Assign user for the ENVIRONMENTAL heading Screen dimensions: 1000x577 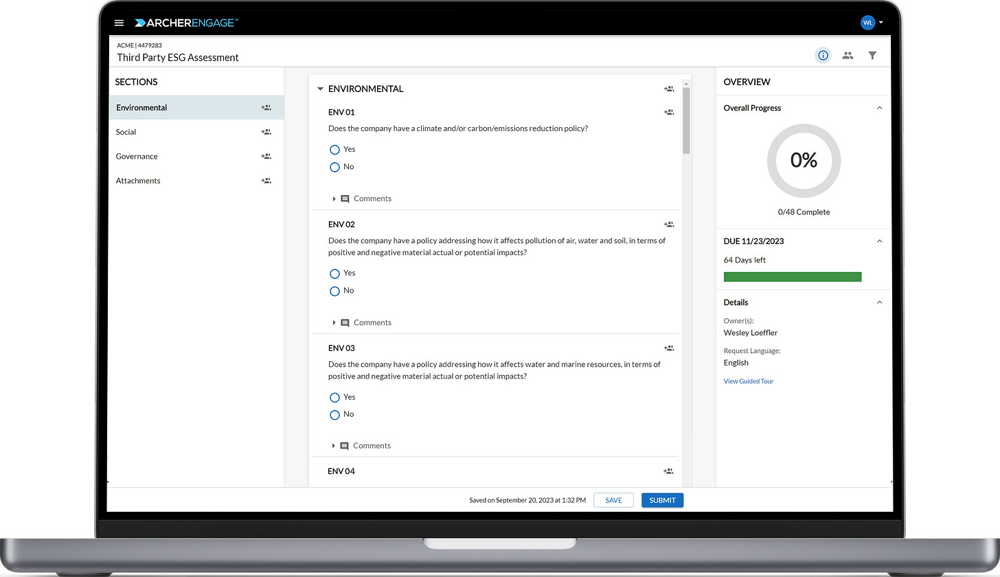click(x=669, y=89)
